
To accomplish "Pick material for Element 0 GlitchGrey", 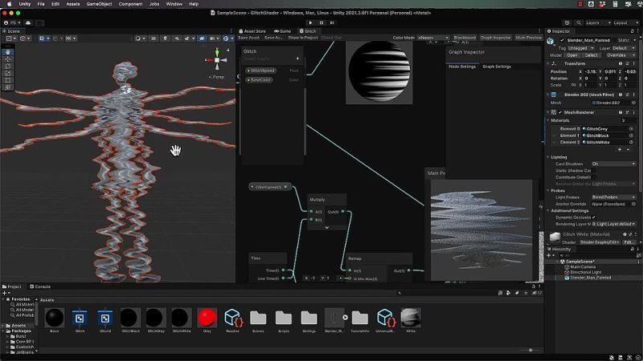I will [632, 128].
